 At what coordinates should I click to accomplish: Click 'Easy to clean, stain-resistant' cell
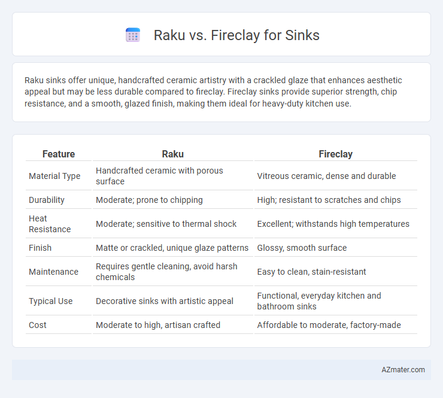pos(311,272)
